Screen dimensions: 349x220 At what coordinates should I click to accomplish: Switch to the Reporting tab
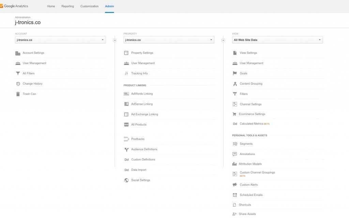pos(67,6)
